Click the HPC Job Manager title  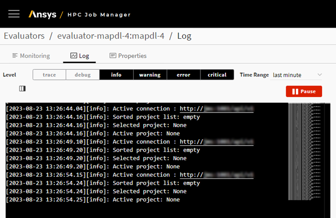99,15
